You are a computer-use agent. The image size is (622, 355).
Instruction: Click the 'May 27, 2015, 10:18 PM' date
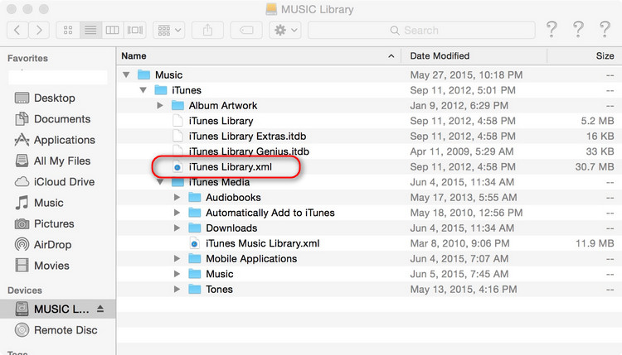click(466, 74)
